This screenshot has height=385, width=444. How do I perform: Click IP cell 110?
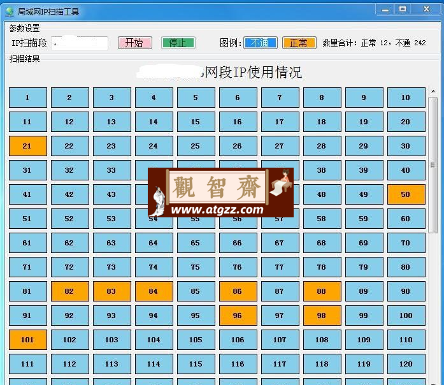pos(406,340)
